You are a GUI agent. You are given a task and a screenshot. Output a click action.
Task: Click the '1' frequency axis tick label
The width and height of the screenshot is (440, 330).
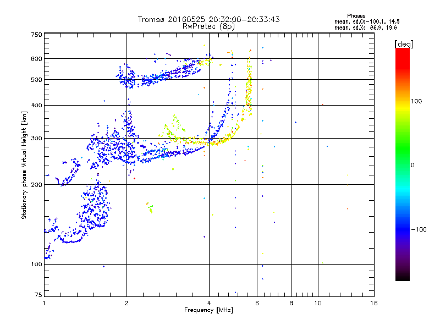(44, 303)
